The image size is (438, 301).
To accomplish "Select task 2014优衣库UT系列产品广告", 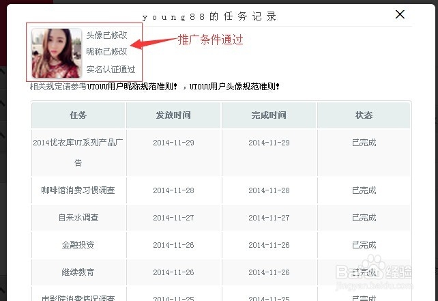I will [x=78, y=153].
